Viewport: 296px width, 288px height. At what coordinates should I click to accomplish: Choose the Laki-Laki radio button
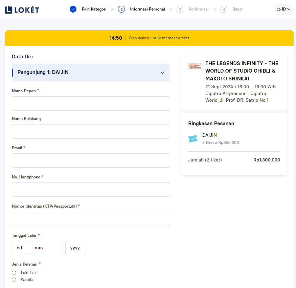14,273
